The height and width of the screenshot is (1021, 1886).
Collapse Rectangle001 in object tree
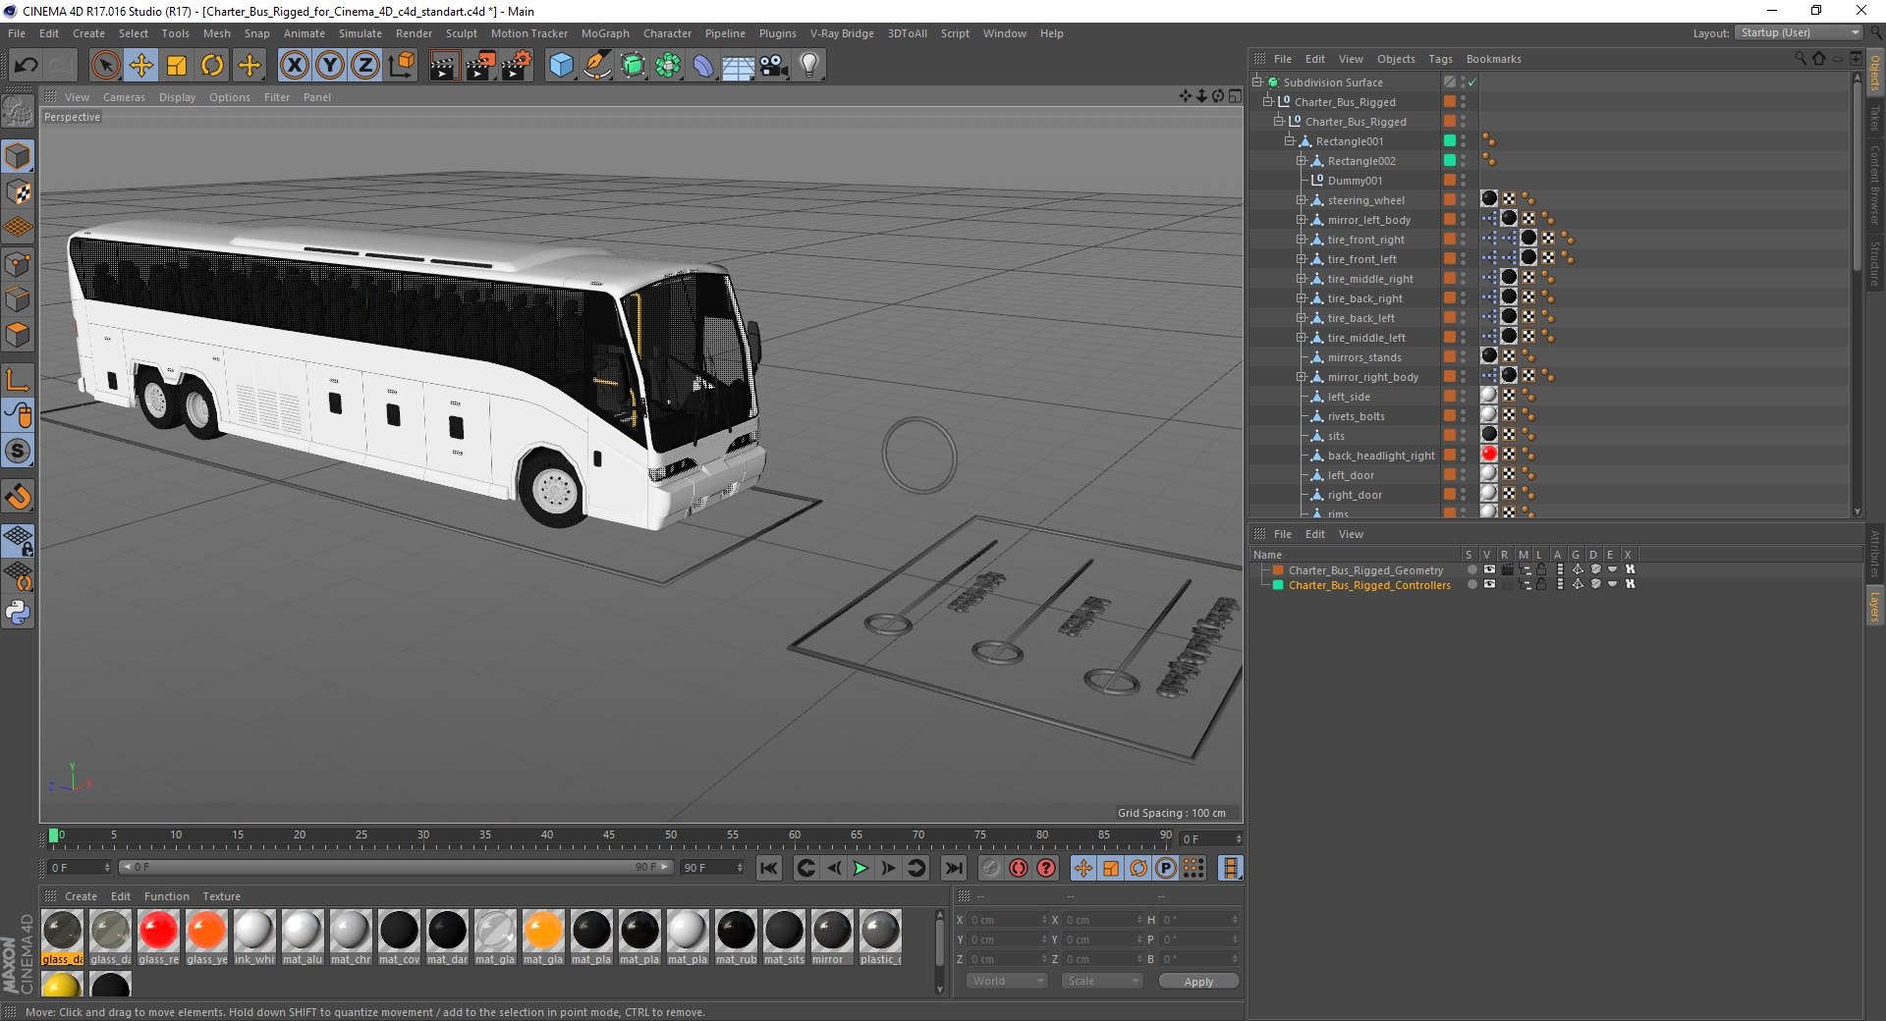tap(1289, 140)
